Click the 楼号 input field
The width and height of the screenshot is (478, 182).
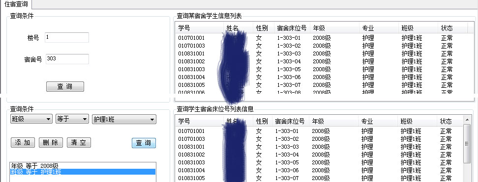click(67, 37)
